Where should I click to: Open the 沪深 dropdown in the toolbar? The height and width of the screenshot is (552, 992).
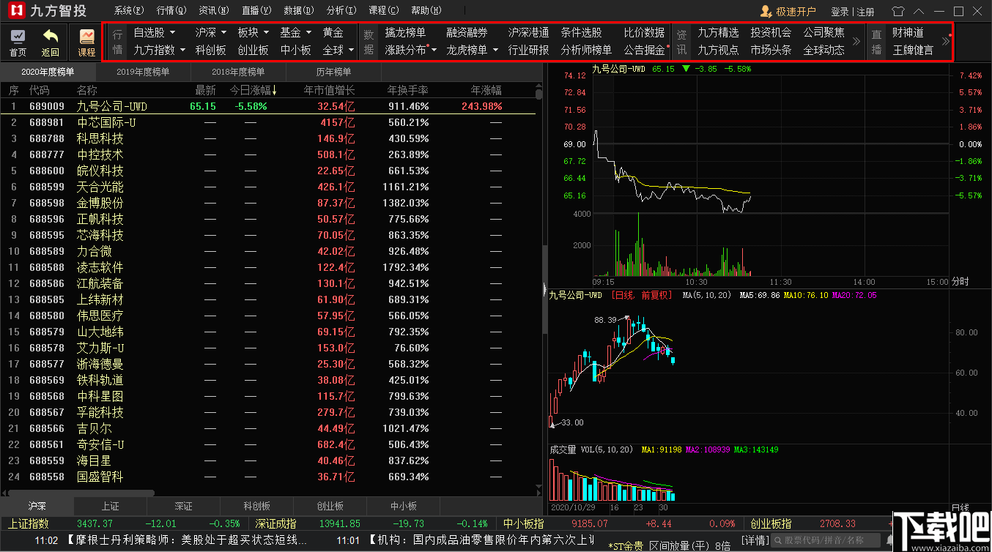pos(210,33)
